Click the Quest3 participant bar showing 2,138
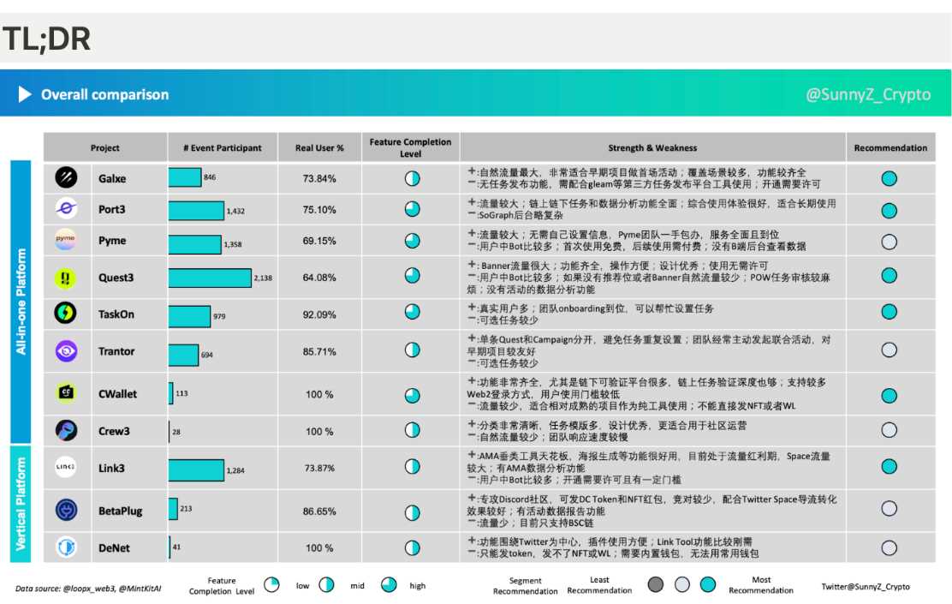Screen dimensions: 952x604 pyautogui.click(x=209, y=278)
